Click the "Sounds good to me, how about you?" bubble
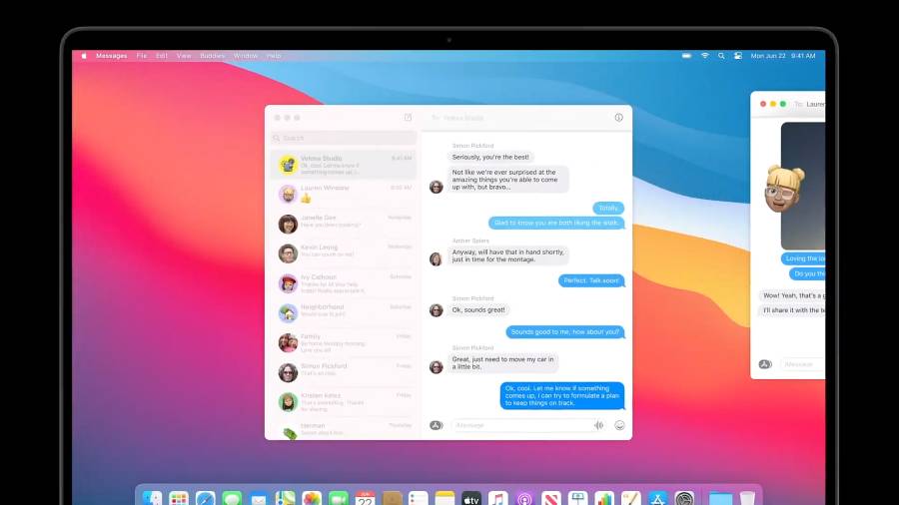This screenshot has width=899, height=505. pos(564,331)
